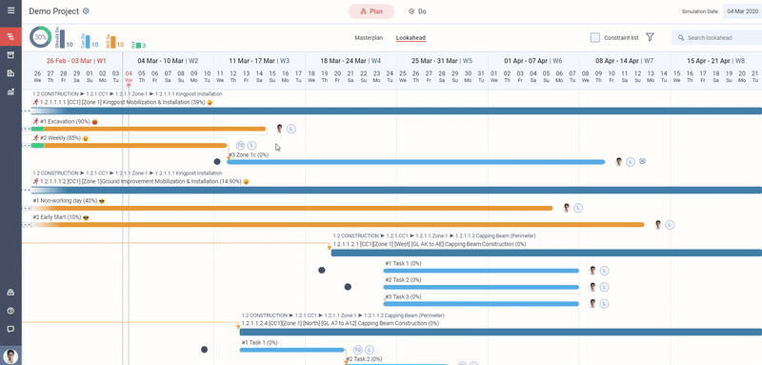The width and height of the screenshot is (762, 365).
Task: Click assignee avatar on Excavation task
Action: 279,129
